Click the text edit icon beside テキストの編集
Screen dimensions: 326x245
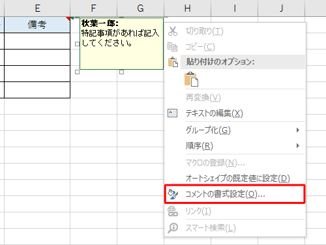tap(173, 113)
